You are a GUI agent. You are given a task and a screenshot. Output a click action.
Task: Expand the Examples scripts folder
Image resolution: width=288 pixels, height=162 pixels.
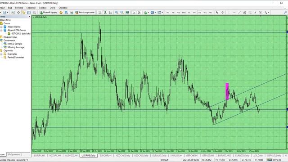[x=1, y=54]
